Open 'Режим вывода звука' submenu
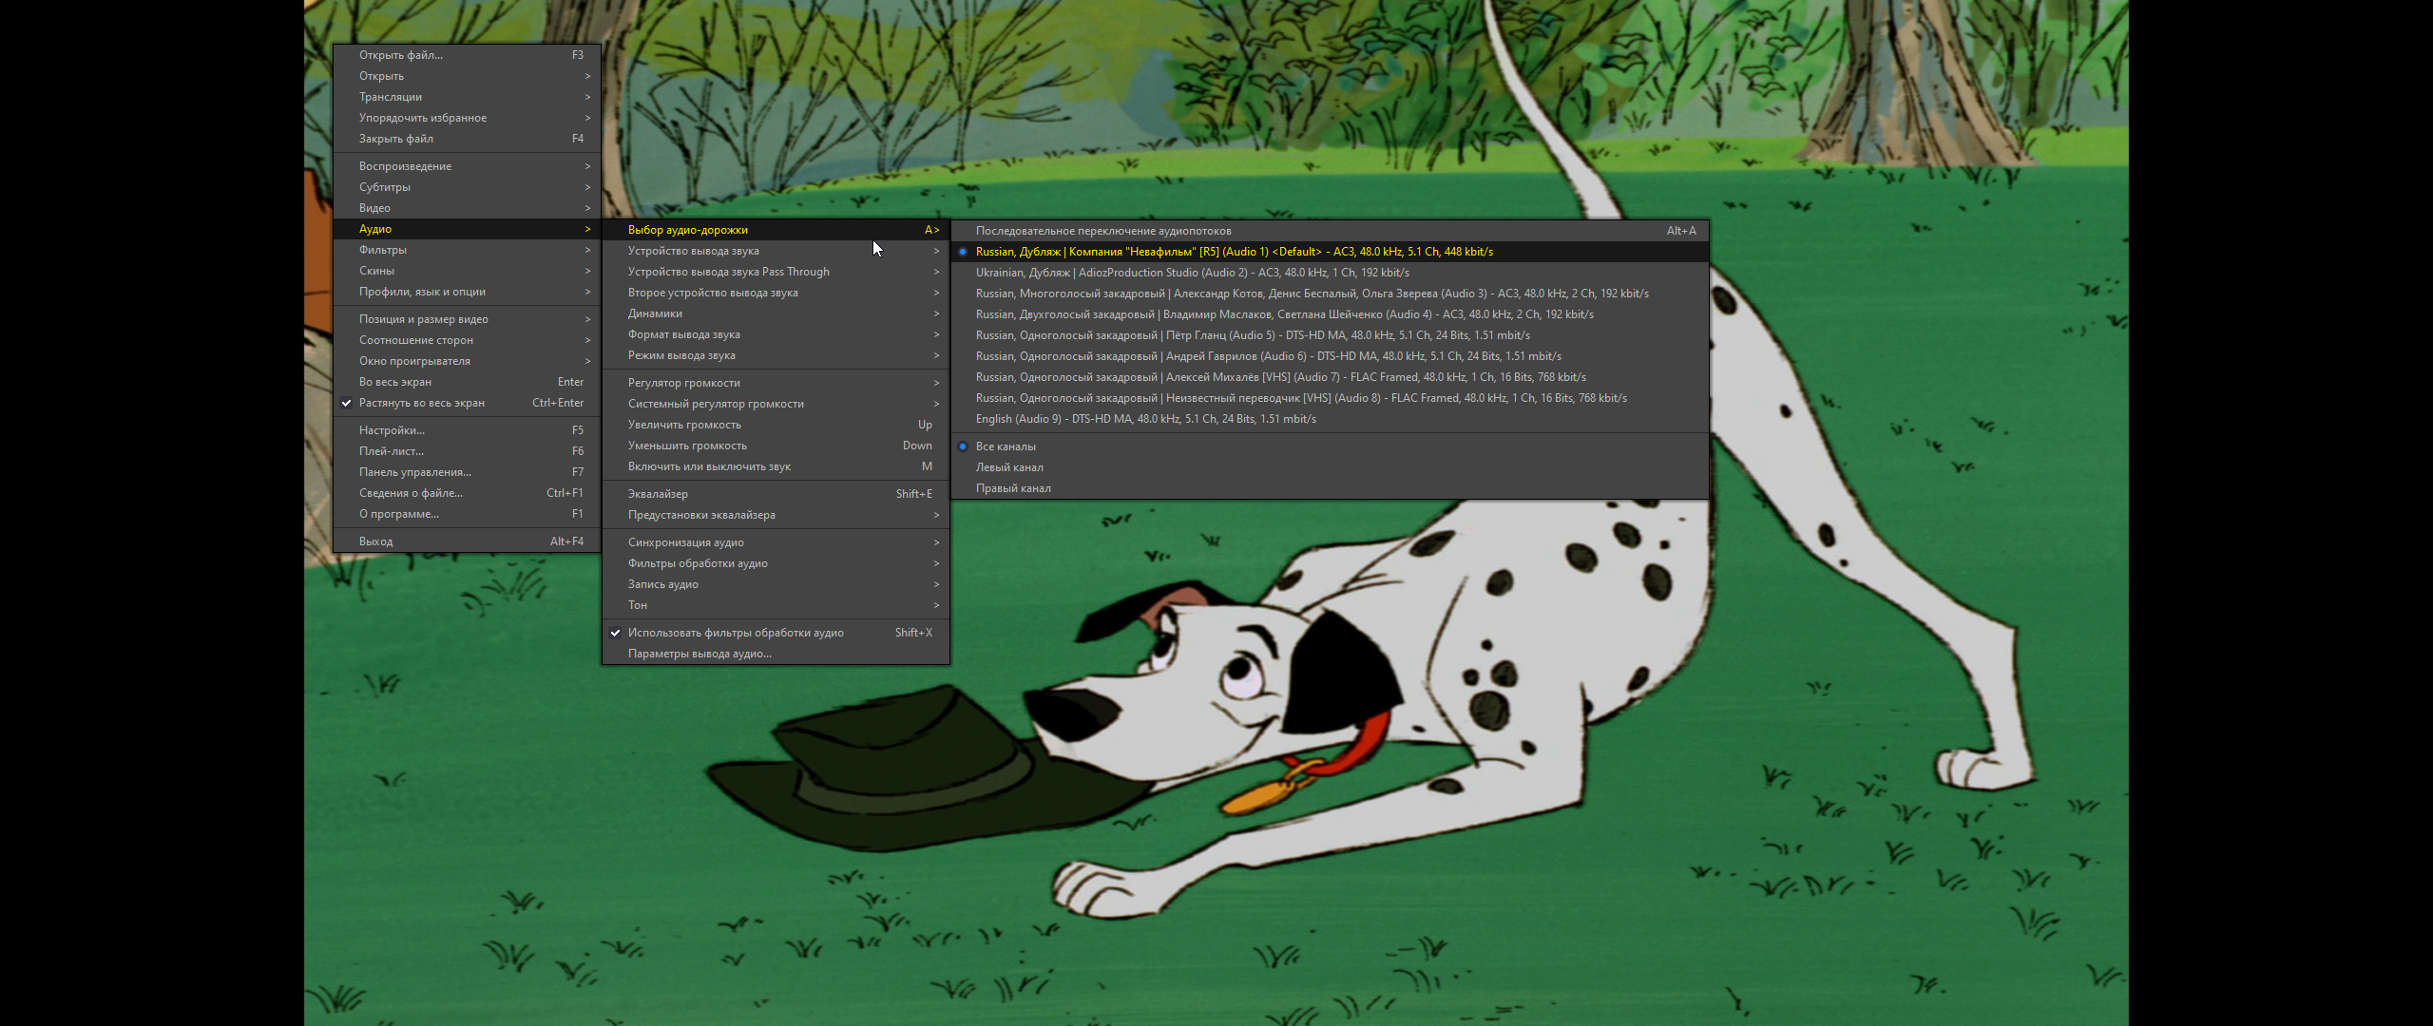 pyautogui.click(x=776, y=355)
